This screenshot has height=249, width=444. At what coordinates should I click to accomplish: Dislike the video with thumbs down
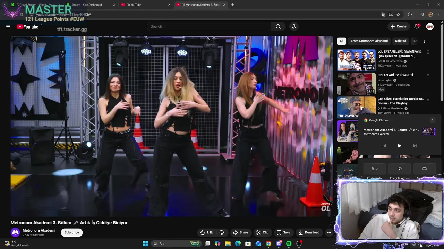point(222,232)
